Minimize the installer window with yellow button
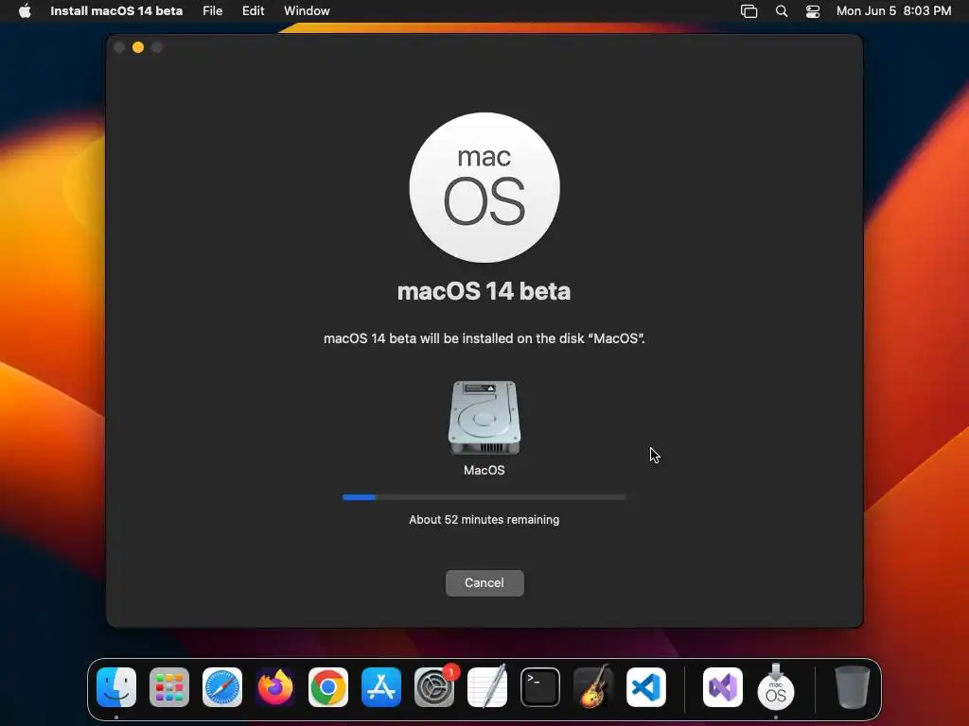 pos(138,47)
